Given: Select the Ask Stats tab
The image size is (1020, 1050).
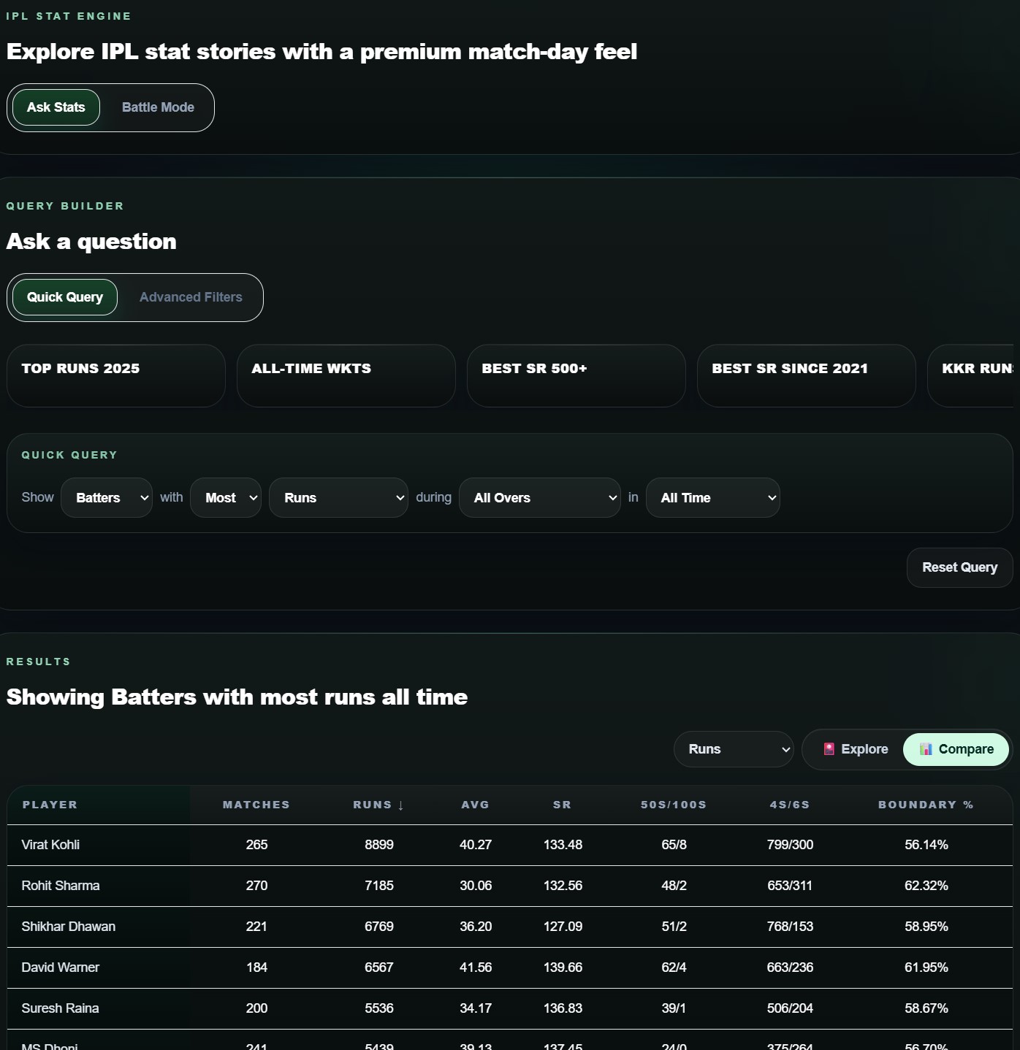Looking at the screenshot, I should [x=56, y=107].
